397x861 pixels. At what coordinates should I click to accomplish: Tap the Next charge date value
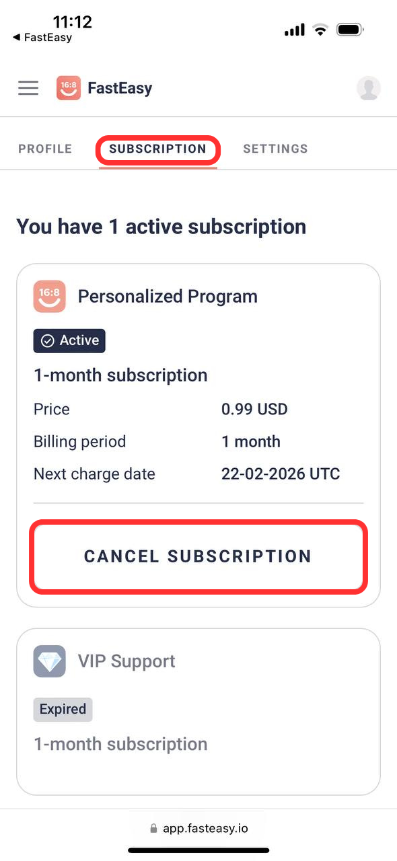pos(281,474)
